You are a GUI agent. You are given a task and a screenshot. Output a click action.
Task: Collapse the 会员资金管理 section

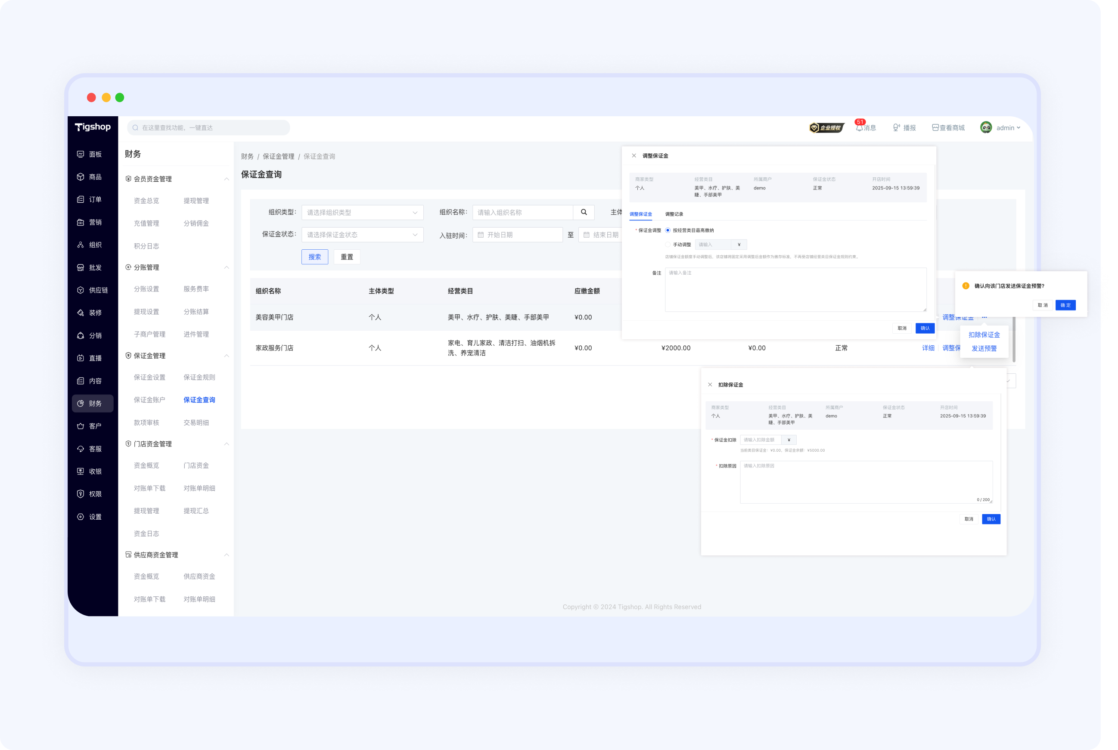[x=227, y=179]
